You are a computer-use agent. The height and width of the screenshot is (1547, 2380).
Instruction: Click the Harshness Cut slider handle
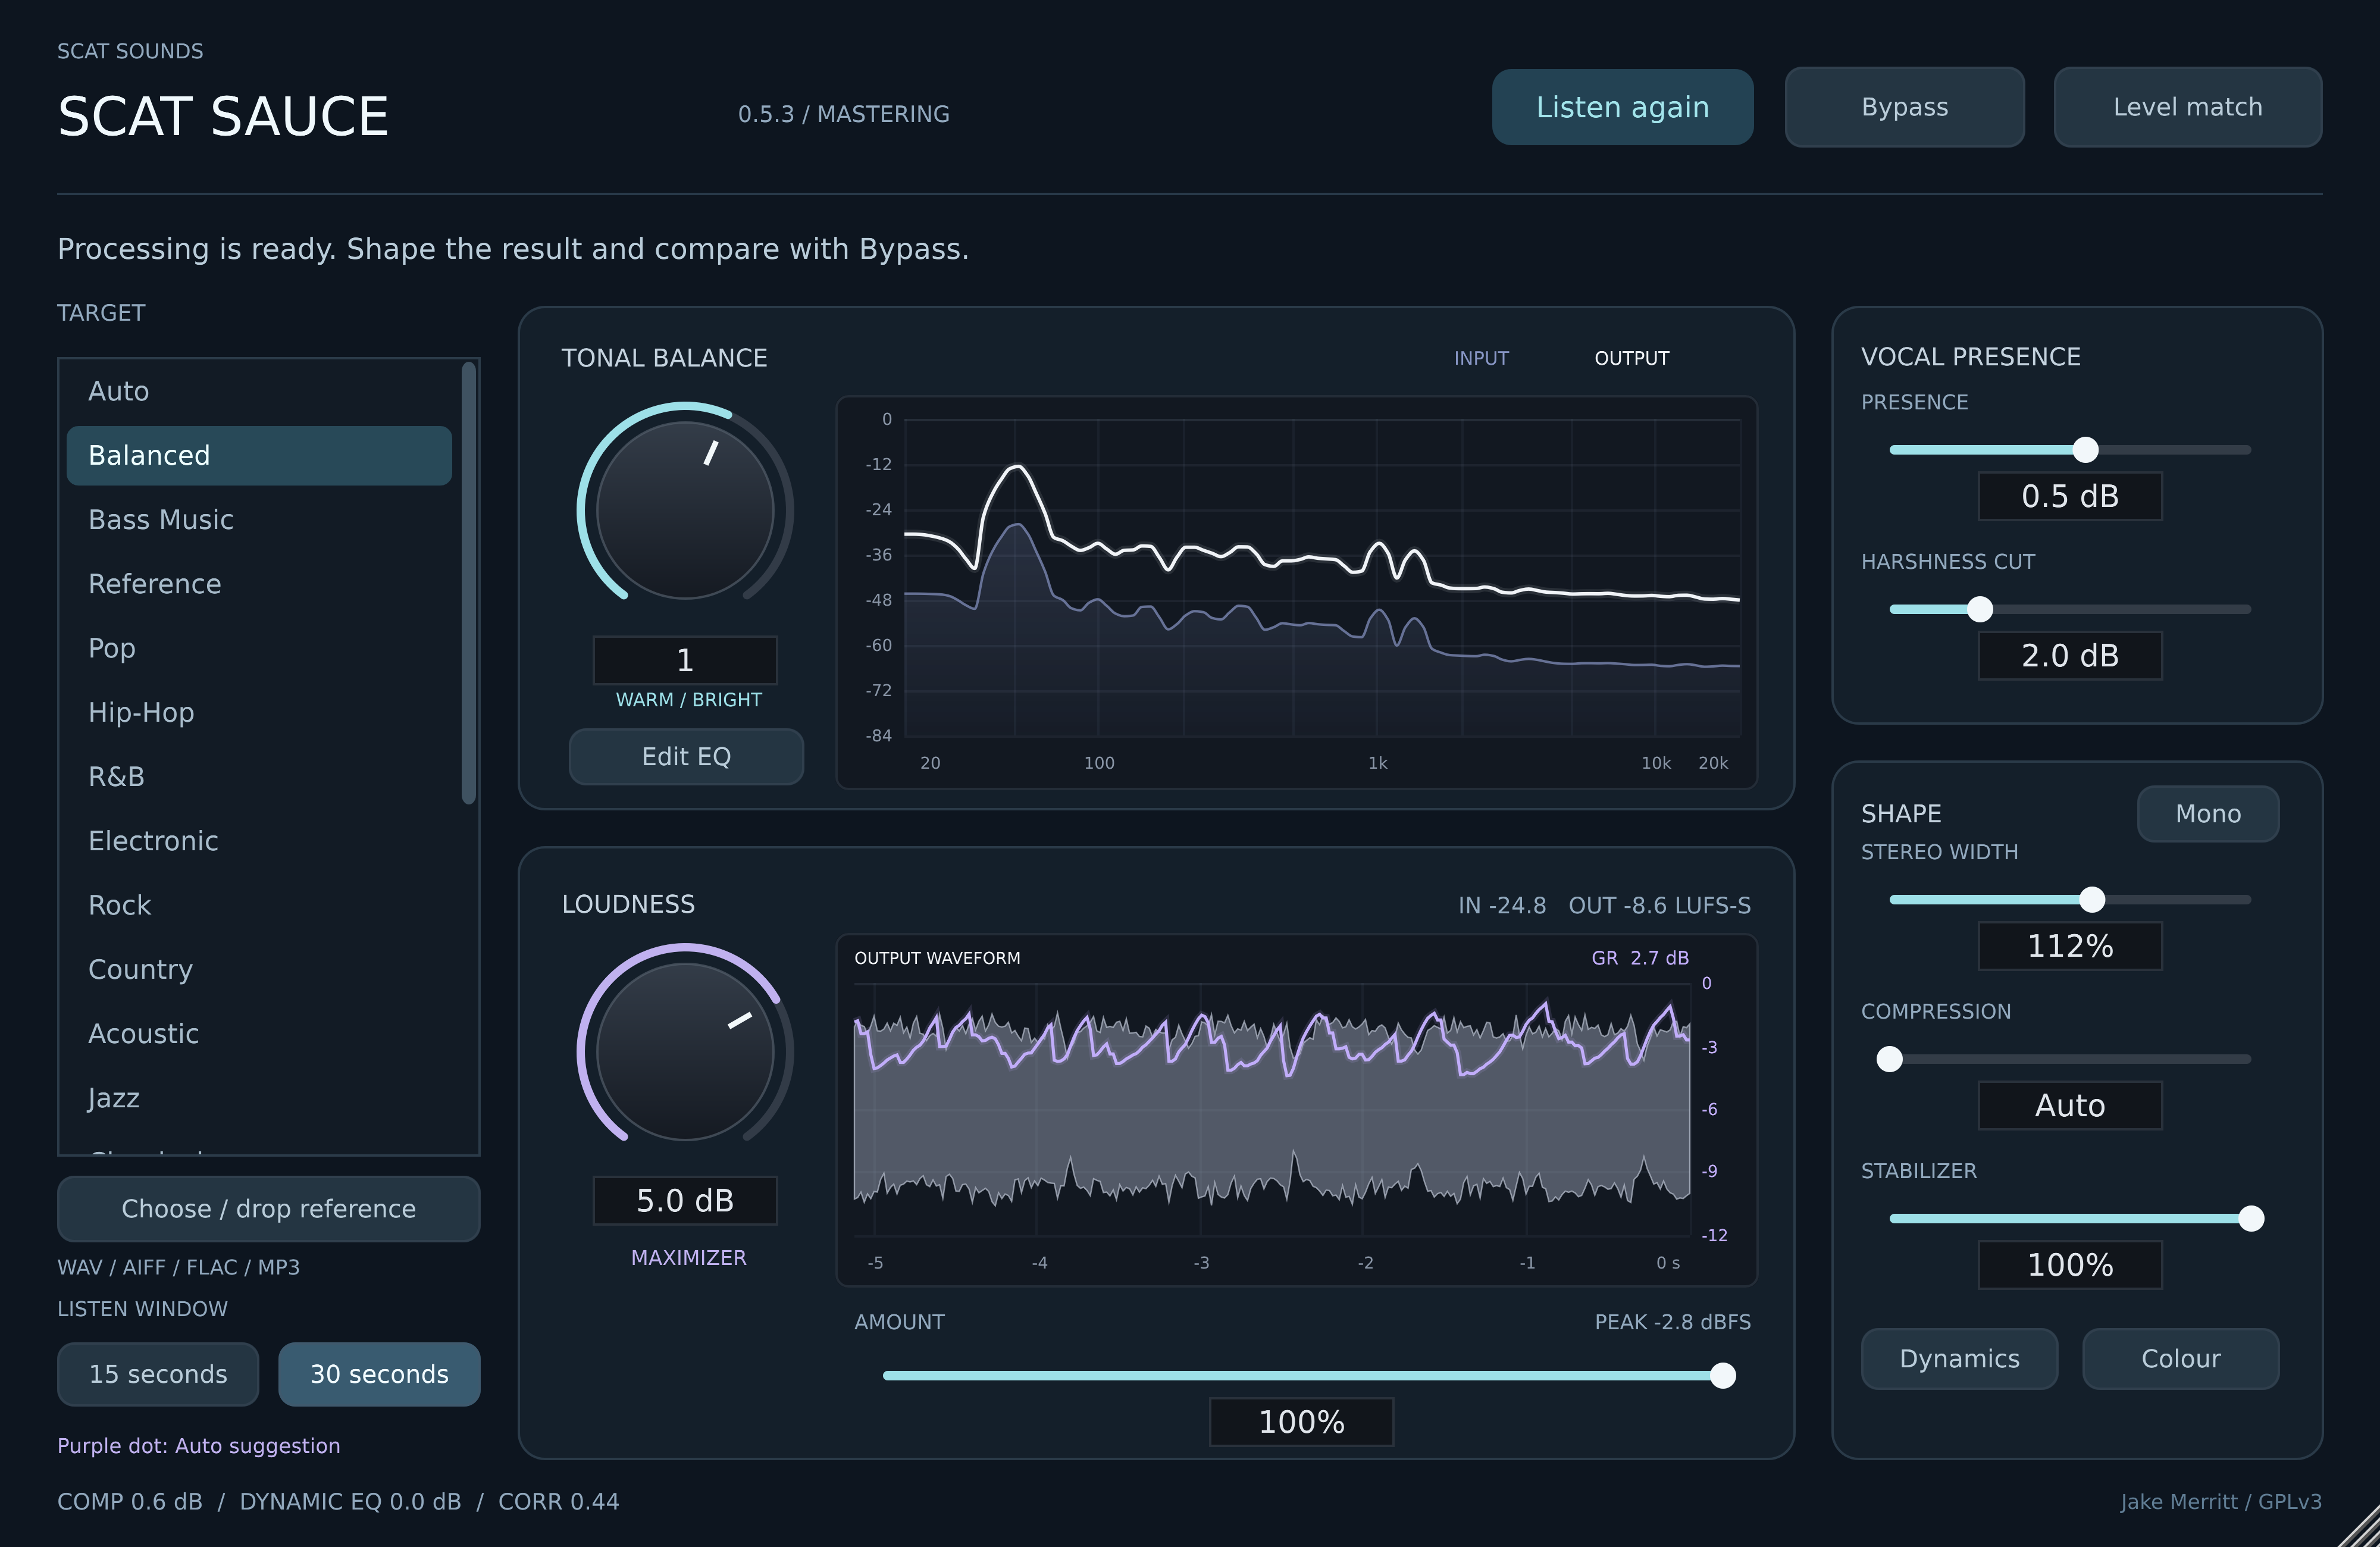(1980, 609)
